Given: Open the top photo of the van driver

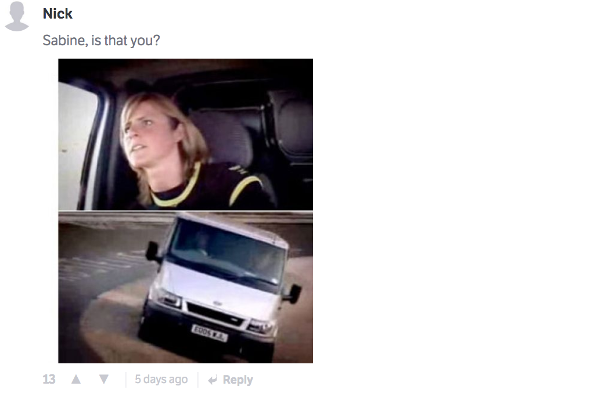Looking at the screenshot, I should (x=185, y=135).
